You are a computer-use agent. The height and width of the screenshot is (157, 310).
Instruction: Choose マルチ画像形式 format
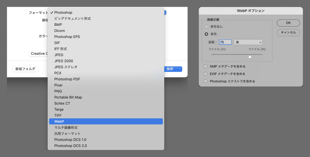point(106,127)
